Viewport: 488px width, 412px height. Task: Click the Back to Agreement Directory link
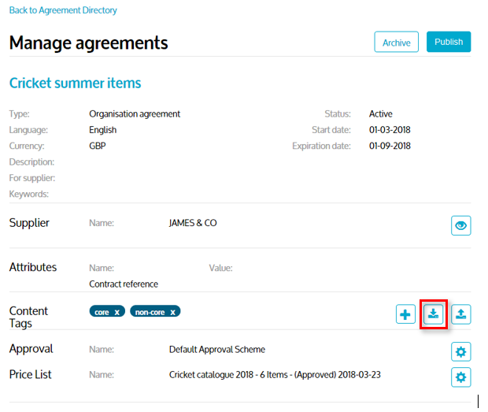point(63,10)
